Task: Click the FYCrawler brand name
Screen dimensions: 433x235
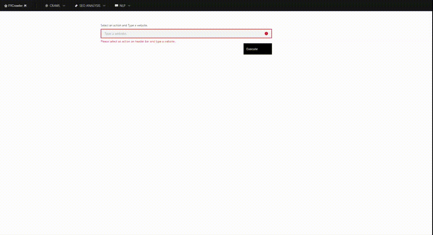Action: [x=16, y=6]
